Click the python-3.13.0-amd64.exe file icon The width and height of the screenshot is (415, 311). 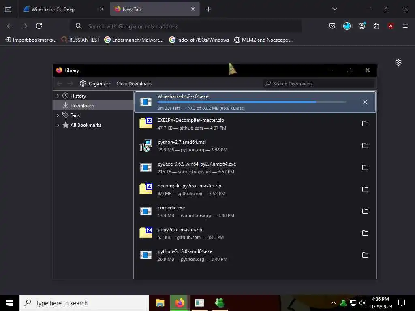tap(146, 255)
